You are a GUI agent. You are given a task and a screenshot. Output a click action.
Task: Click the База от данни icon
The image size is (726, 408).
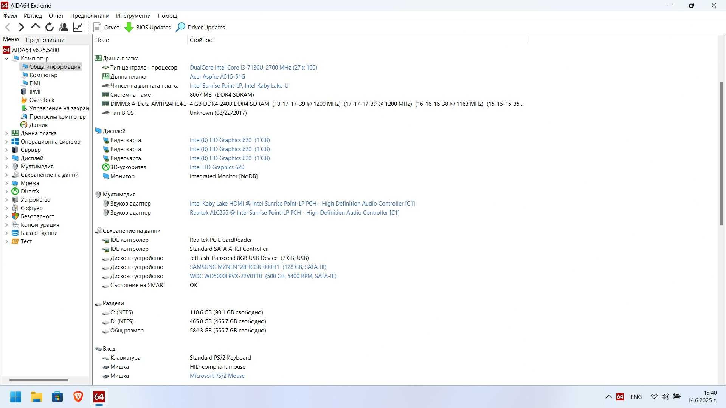pyautogui.click(x=15, y=233)
